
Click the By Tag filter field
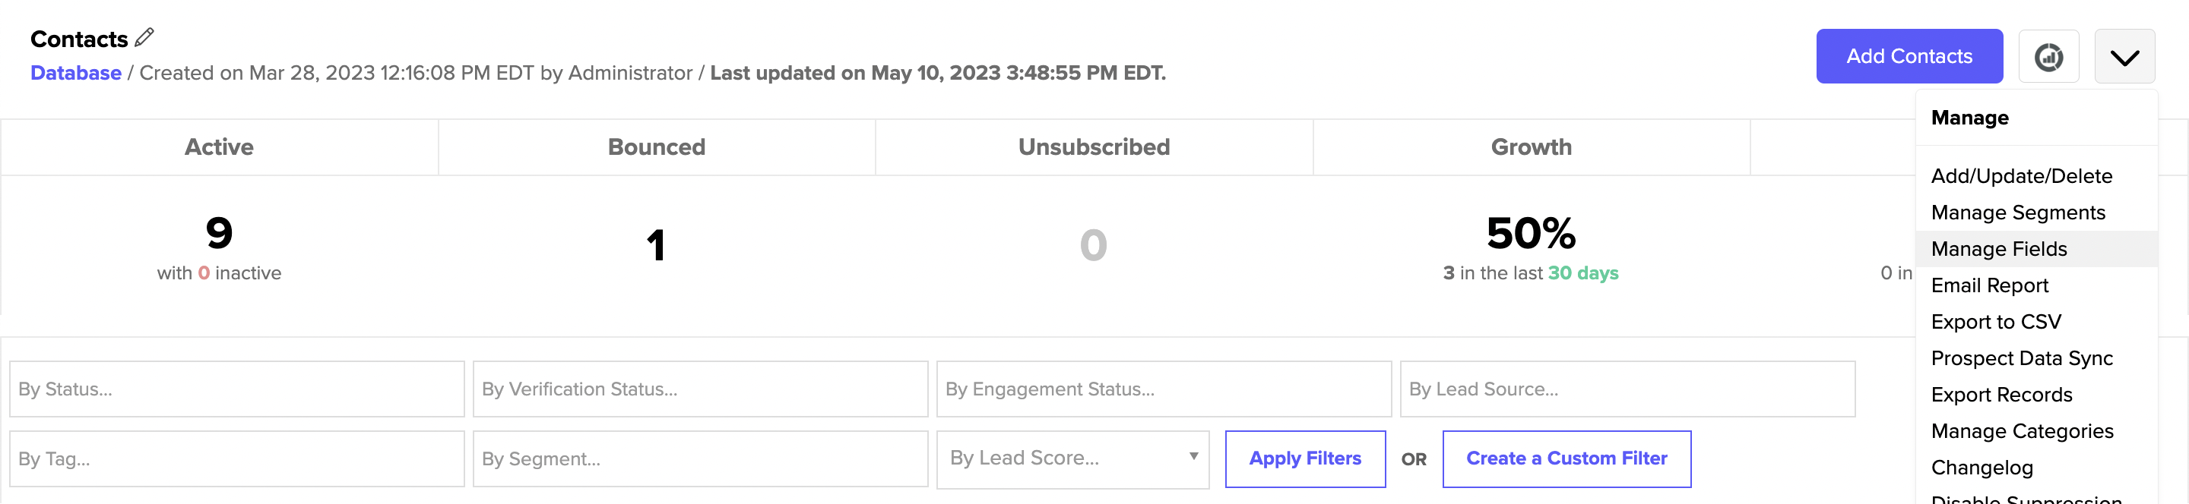pyautogui.click(x=237, y=459)
